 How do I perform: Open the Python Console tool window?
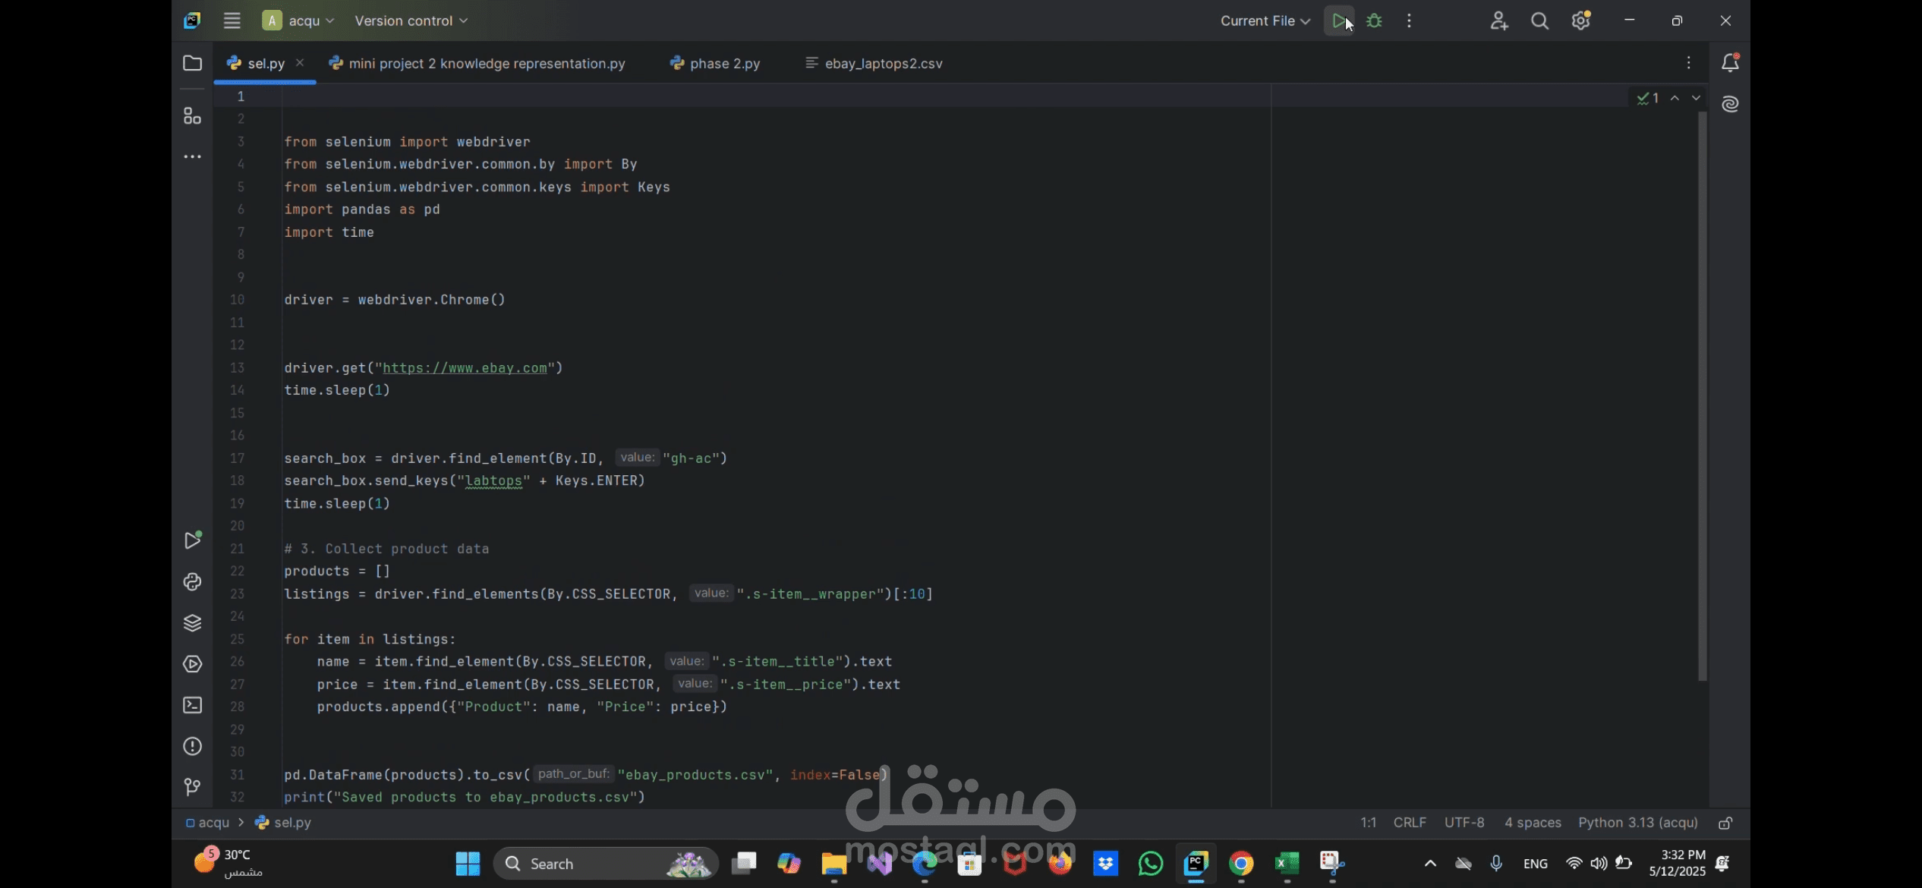click(x=193, y=582)
